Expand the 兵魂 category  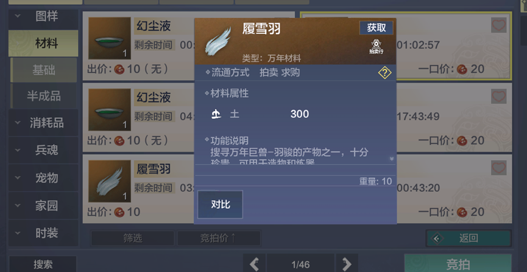point(43,151)
